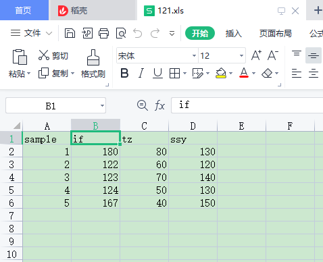Open the Name Box dropdown arrow
323x262 pixels.
(x=102, y=105)
